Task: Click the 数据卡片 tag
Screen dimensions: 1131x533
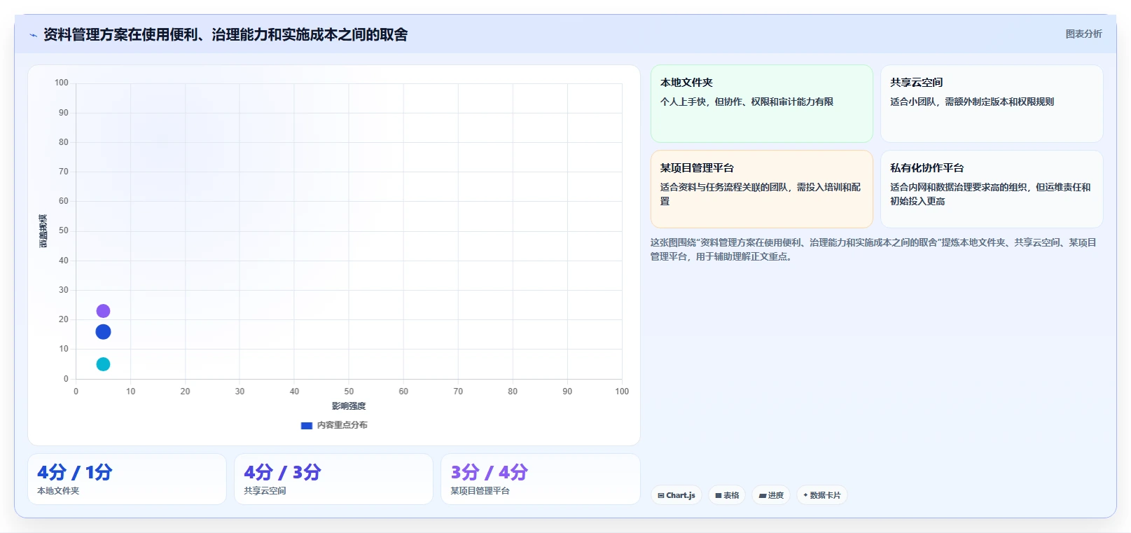Action: point(822,495)
